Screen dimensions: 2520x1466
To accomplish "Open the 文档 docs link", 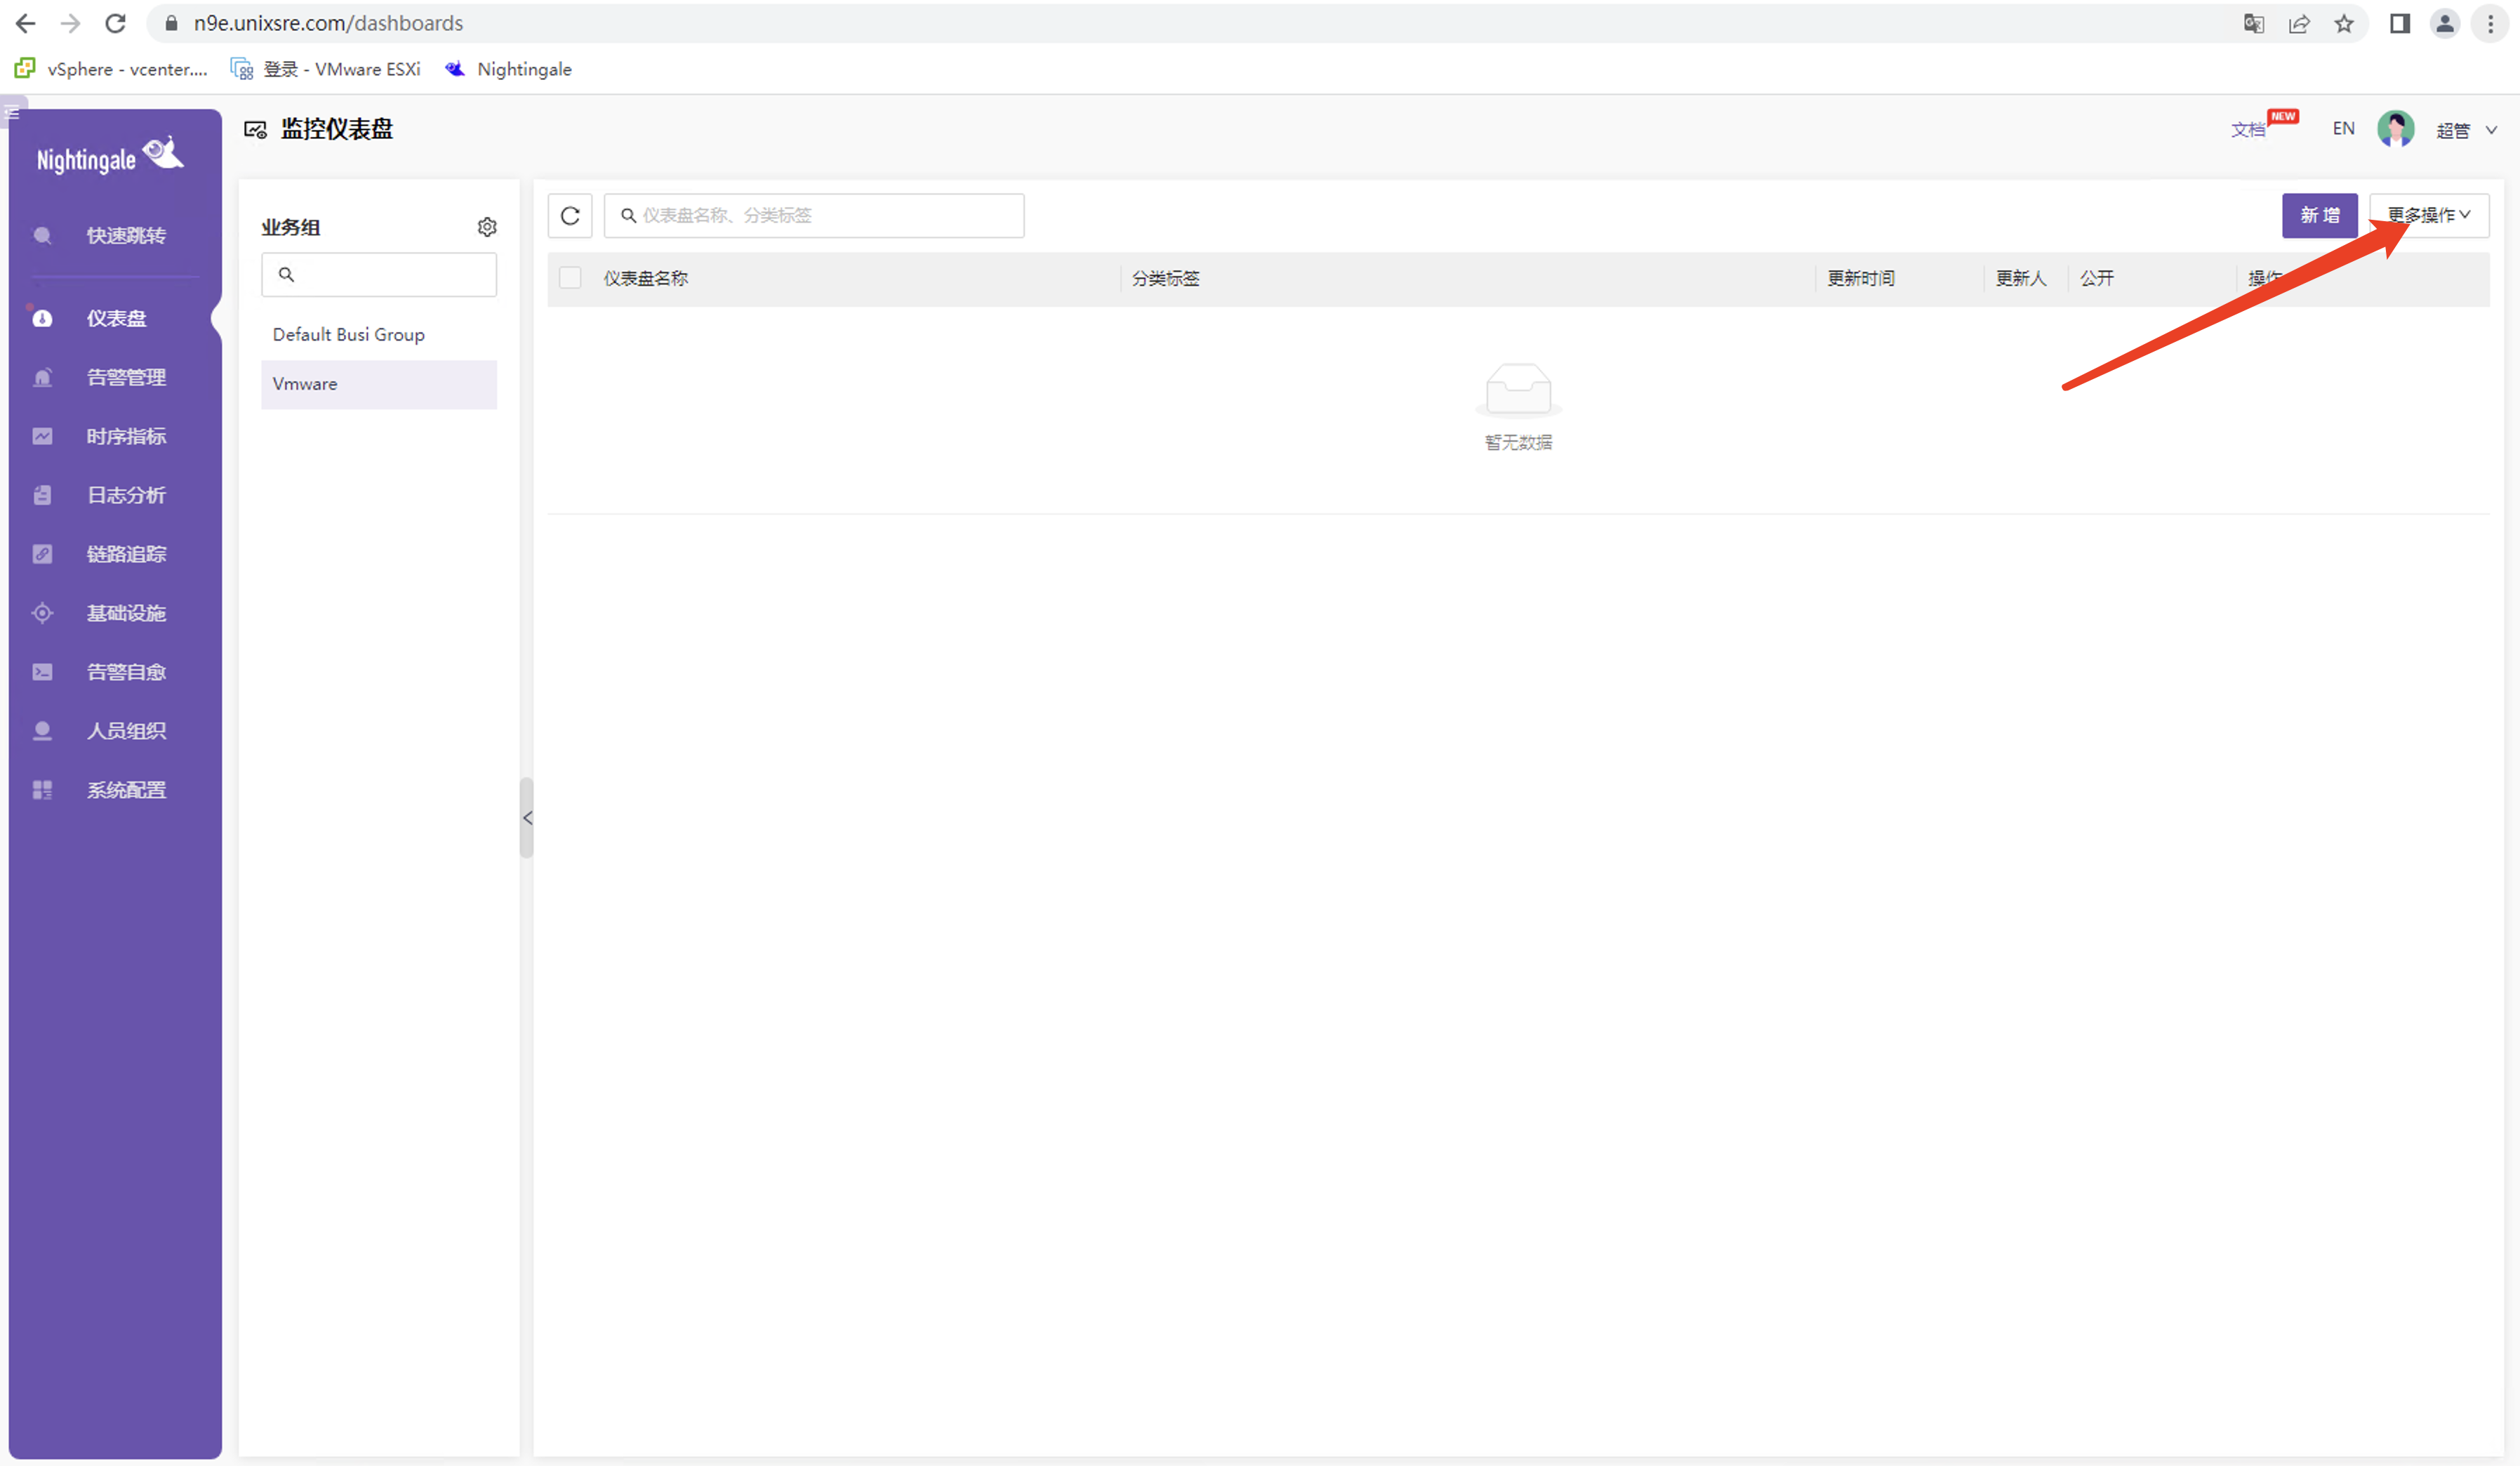I will point(2248,130).
